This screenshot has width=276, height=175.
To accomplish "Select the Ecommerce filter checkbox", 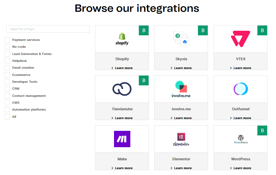I will pyautogui.click(x=7, y=75).
